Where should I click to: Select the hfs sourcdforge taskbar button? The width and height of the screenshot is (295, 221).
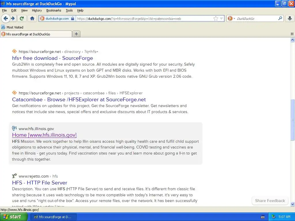(x=53, y=217)
